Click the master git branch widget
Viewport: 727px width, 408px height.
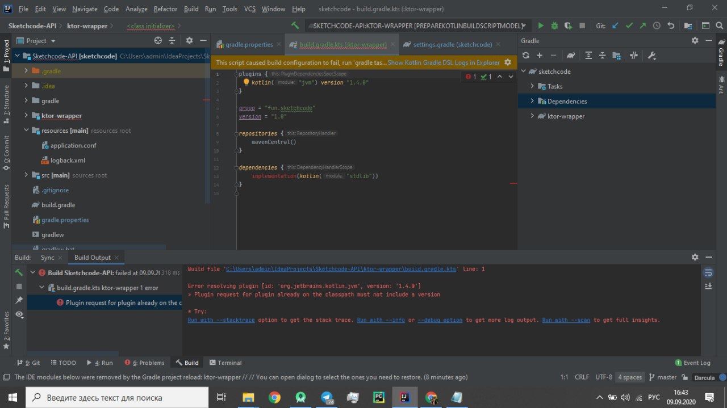662,377
